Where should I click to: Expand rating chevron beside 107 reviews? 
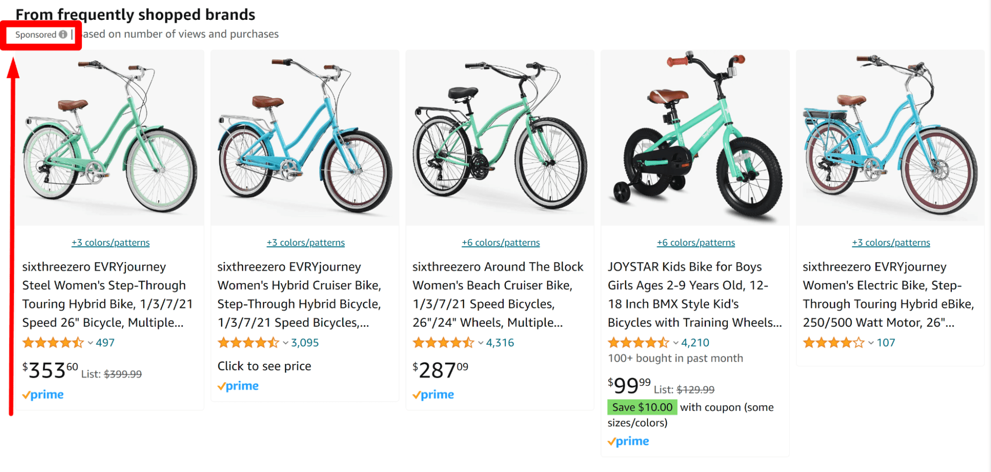pos(871,343)
